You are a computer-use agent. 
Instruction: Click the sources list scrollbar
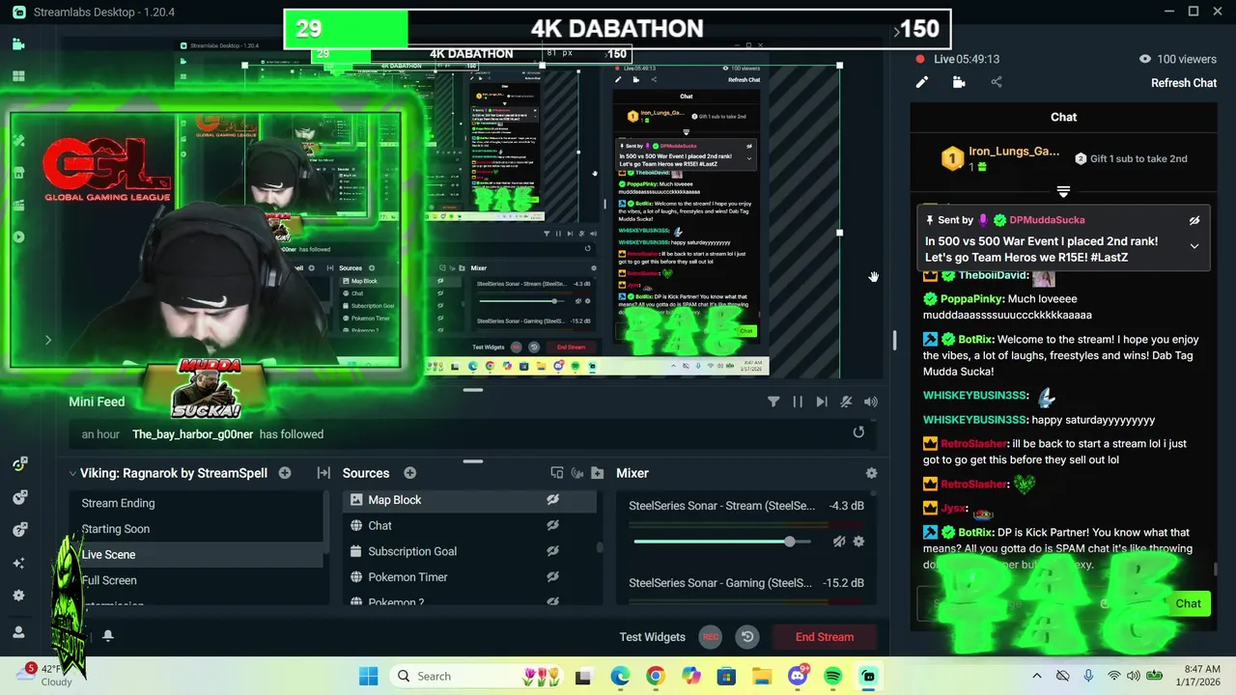(601, 547)
